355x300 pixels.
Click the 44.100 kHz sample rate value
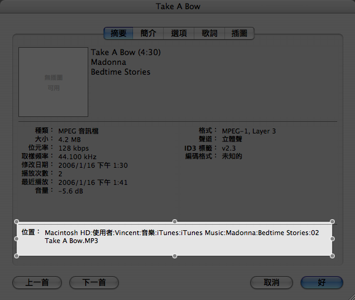(77, 157)
